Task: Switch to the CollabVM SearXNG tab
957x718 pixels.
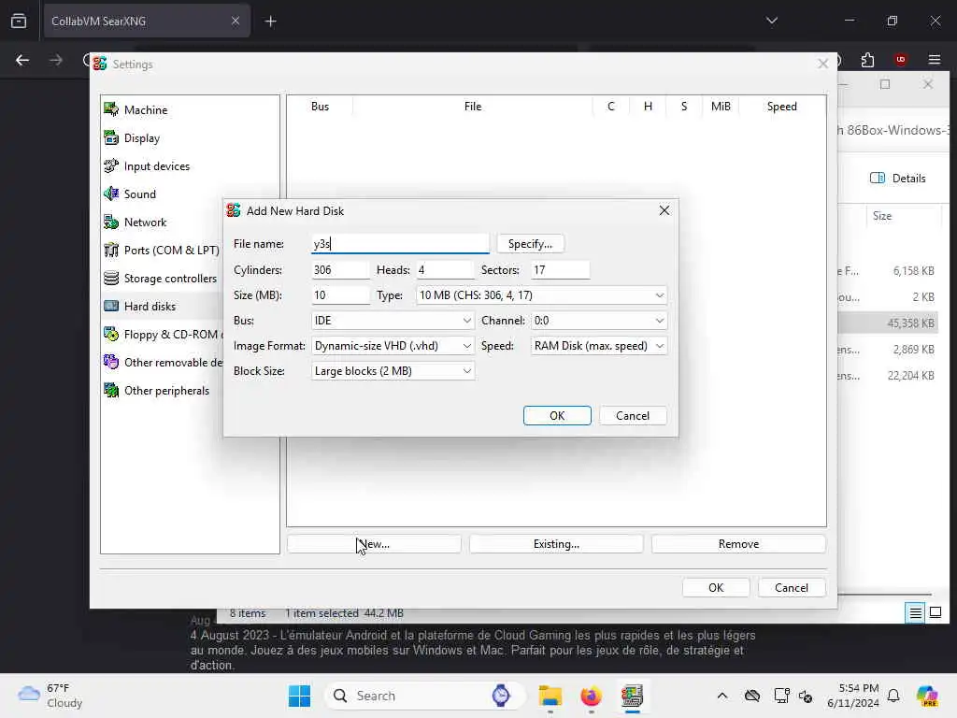Action: [147, 22]
